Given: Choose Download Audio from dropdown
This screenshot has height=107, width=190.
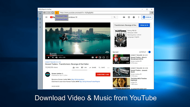Looking at the screenshot, I should pos(62,19).
